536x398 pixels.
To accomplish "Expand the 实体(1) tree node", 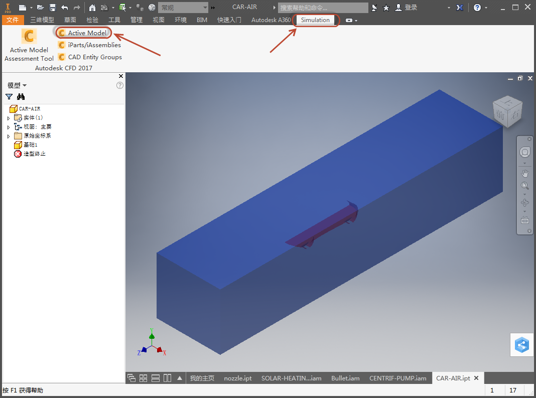I will click(9, 118).
